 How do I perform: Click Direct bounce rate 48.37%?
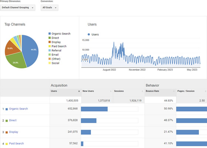click(x=169, y=120)
